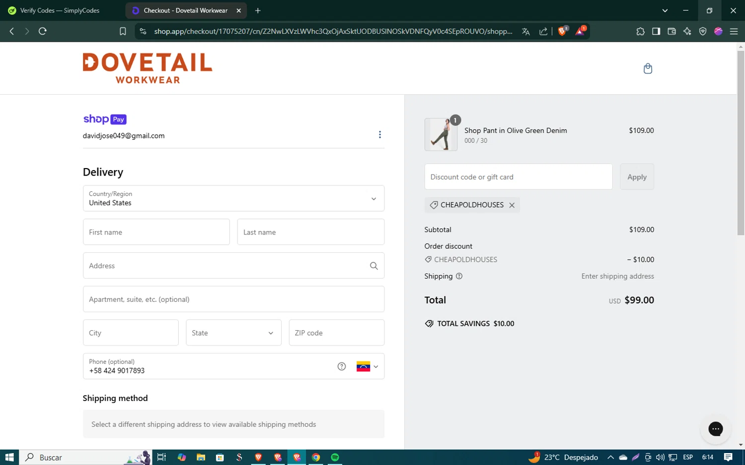Click the shipping info question mark icon
Viewport: 745px width, 465px height.
tap(459, 276)
